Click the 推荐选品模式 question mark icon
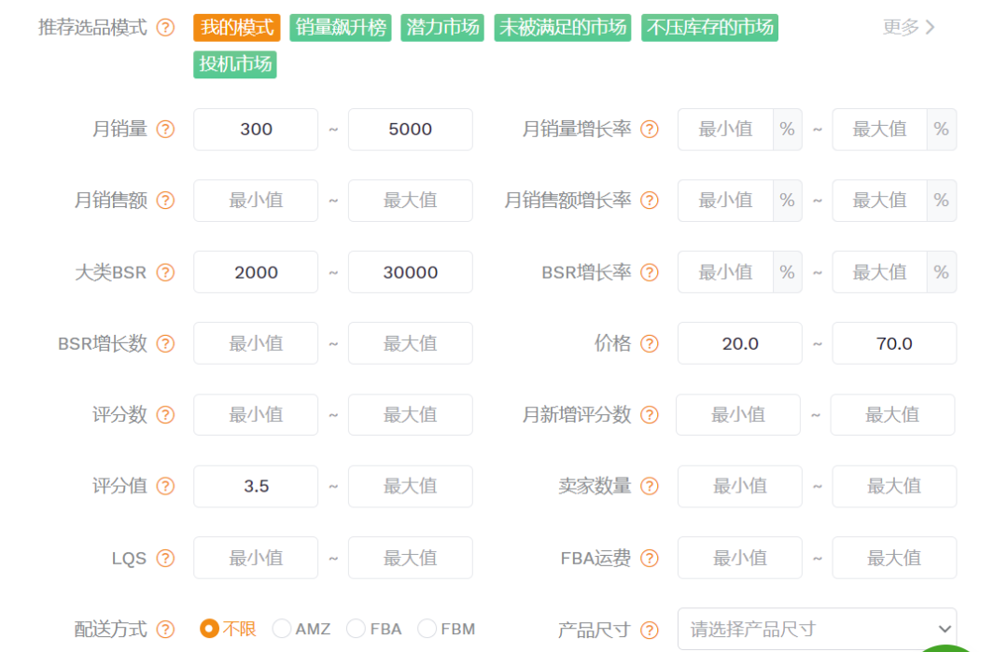 click(165, 27)
